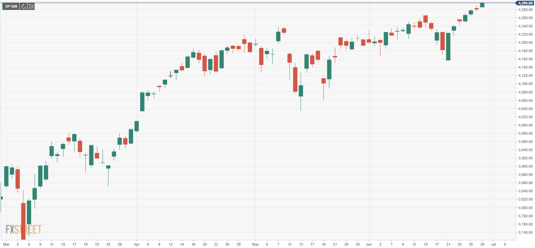Click the refresh chart icon
The height and width of the screenshot is (248, 535).
point(23,6)
